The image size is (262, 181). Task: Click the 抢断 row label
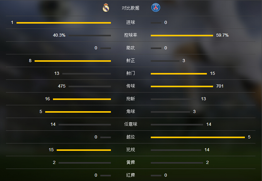coord(131,99)
